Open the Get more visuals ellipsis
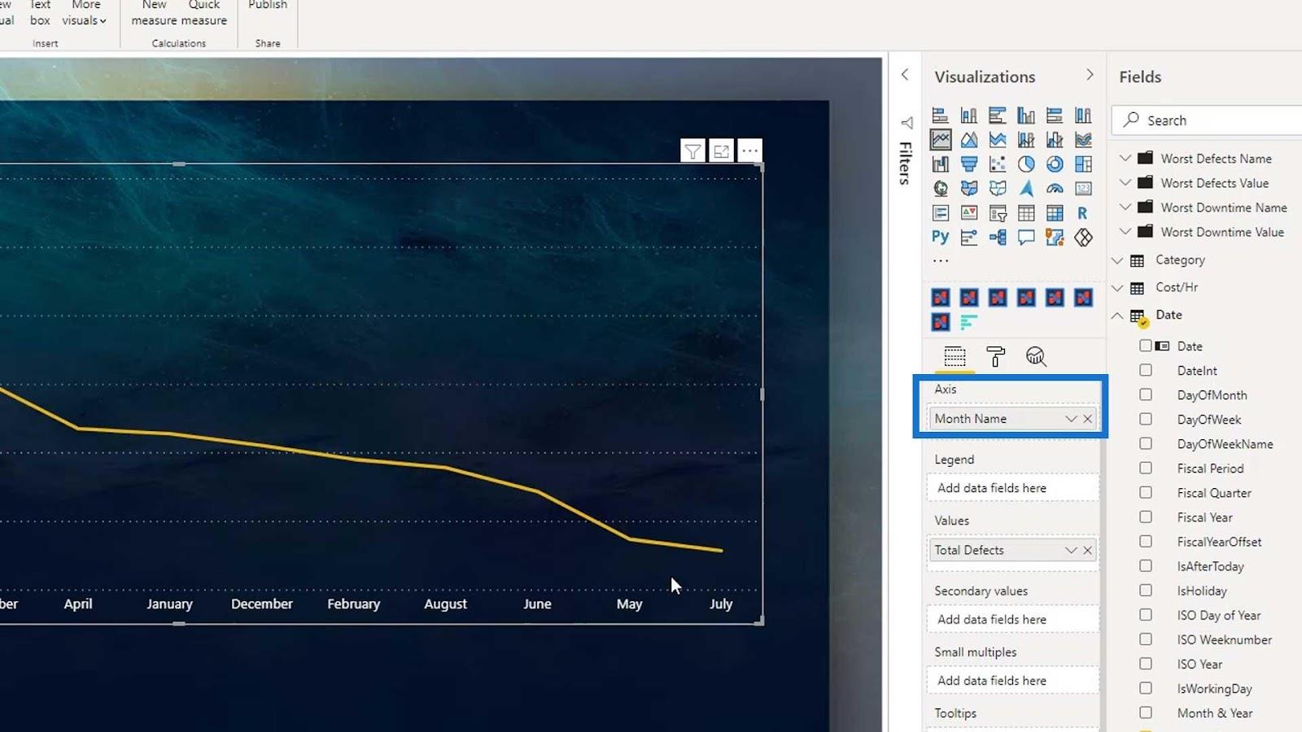The image size is (1302, 732). click(941, 261)
